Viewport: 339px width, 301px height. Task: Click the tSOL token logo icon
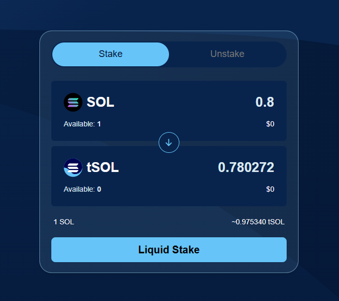coord(73,167)
